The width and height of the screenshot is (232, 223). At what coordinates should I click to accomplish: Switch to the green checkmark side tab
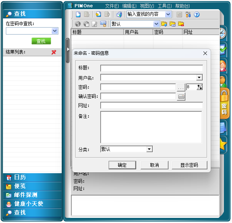[223, 50]
